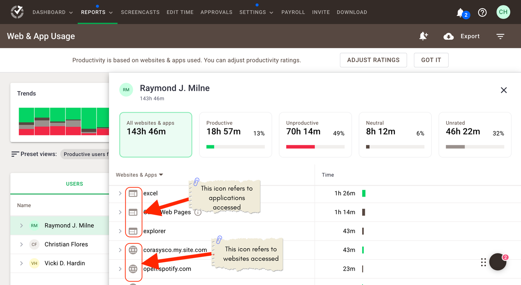Viewport: 521px width, 285px height.
Task: Click the globe icon for open.spotify.com
Action: click(x=133, y=269)
